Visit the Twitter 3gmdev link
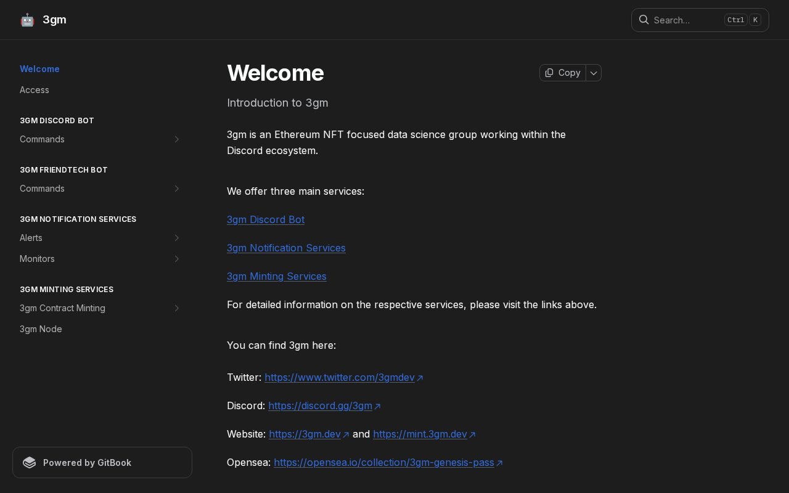The height and width of the screenshot is (493, 789). [340, 377]
